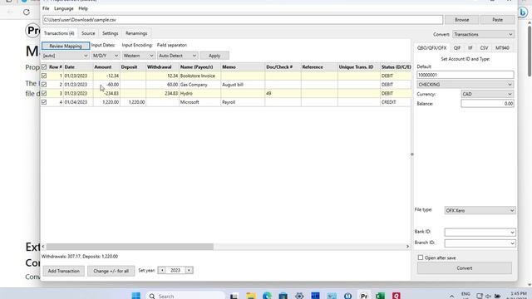532x299 pixels.
Task: Open the Language menu
Action: click(x=64, y=8)
